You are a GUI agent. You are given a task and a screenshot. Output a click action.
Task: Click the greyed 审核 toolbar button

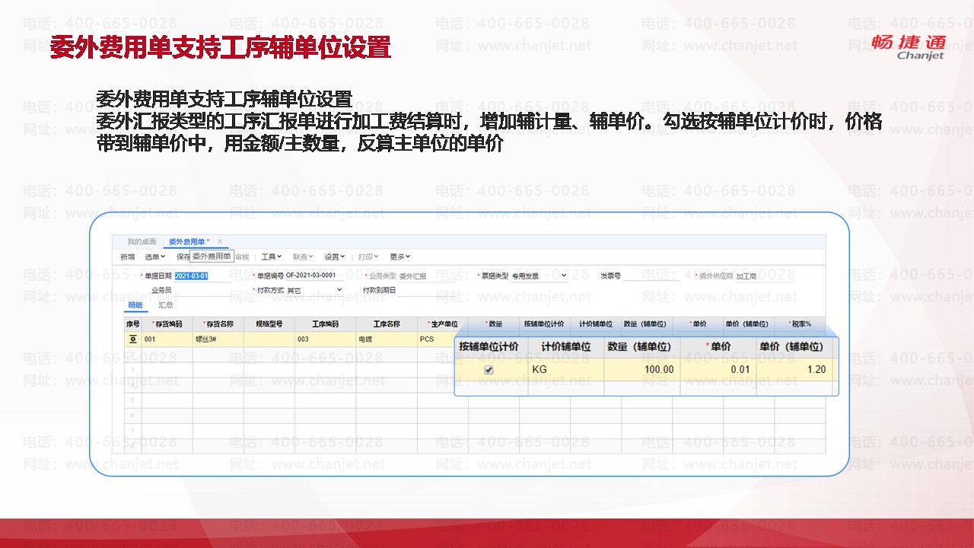click(241, 257)
